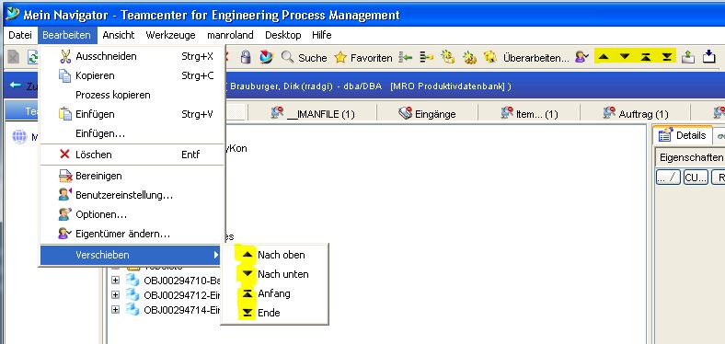Click the padlock icon in toolbar
Screen dimensions: 725x344
(246, 57)
